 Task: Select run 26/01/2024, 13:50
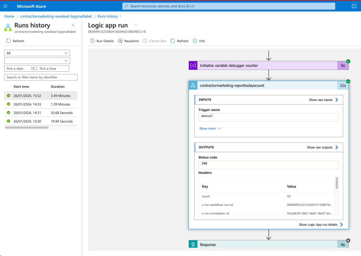(41, 121)
